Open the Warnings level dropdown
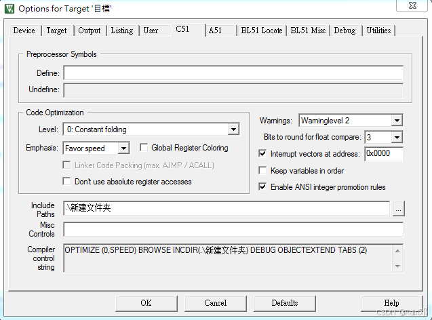The image size is (432, 320). point(397,121)
